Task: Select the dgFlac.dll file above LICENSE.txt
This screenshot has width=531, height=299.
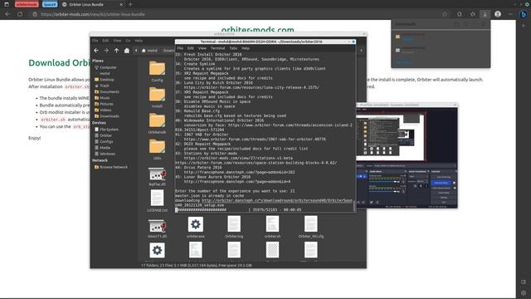Action: click(157, 176)
